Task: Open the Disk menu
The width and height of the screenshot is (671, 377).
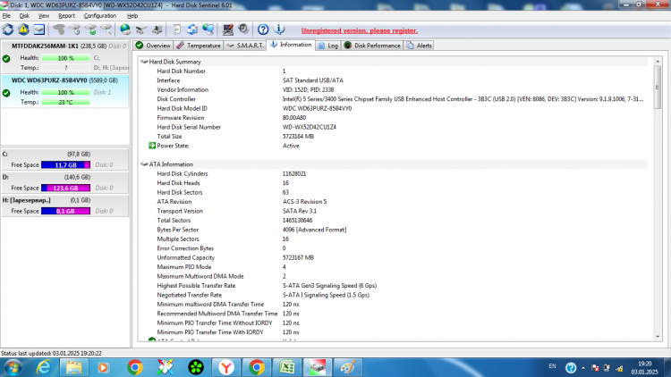Action: coord(24,16)
